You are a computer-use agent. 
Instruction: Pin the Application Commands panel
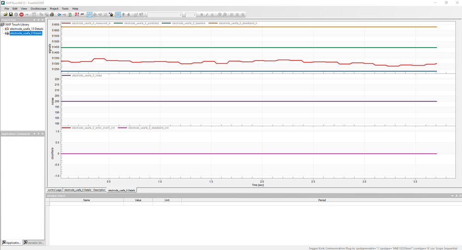[38, 134]
